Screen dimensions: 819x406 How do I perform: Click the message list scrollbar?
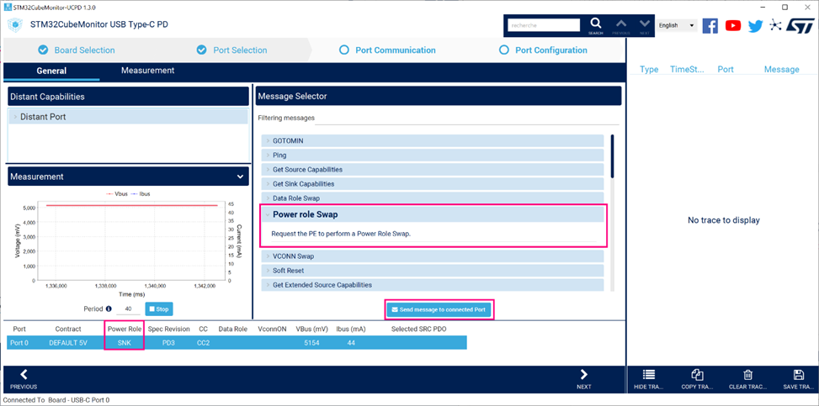point(612,156)
